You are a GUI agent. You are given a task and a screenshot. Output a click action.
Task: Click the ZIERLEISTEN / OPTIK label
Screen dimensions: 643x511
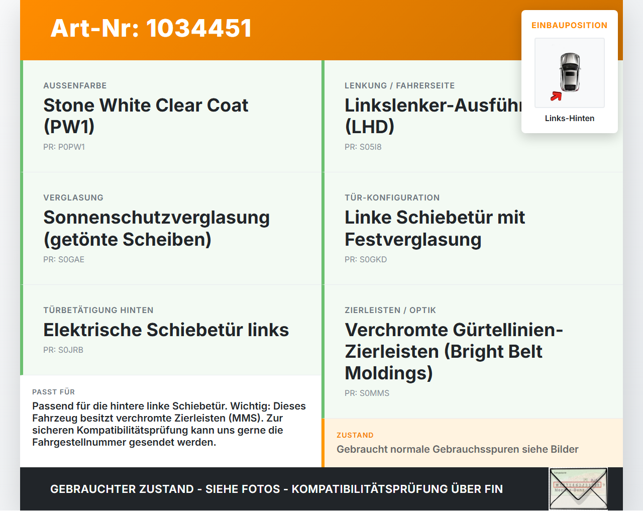coord(390,310)
